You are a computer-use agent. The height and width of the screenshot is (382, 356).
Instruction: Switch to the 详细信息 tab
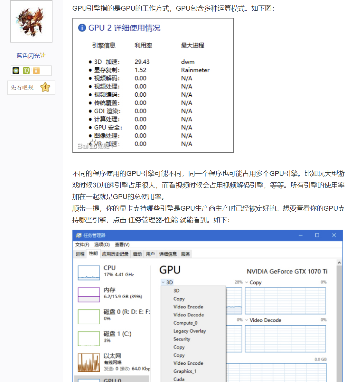(x=168, y=254)
